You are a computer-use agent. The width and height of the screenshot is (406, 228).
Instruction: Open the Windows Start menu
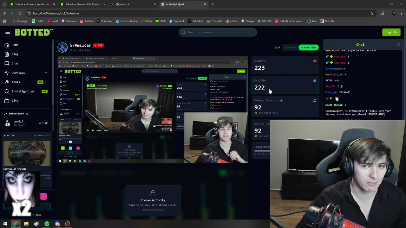[x=5, y=224]
